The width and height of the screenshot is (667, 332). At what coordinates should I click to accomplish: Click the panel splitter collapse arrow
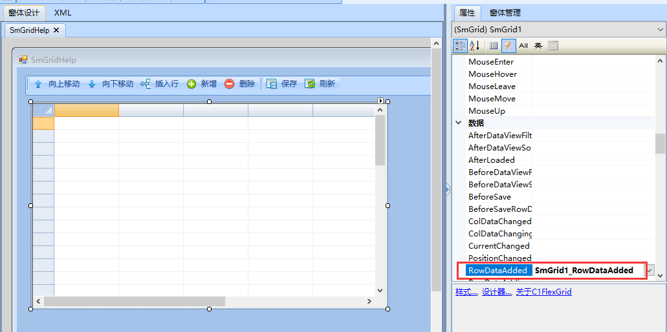coord(448,190)
